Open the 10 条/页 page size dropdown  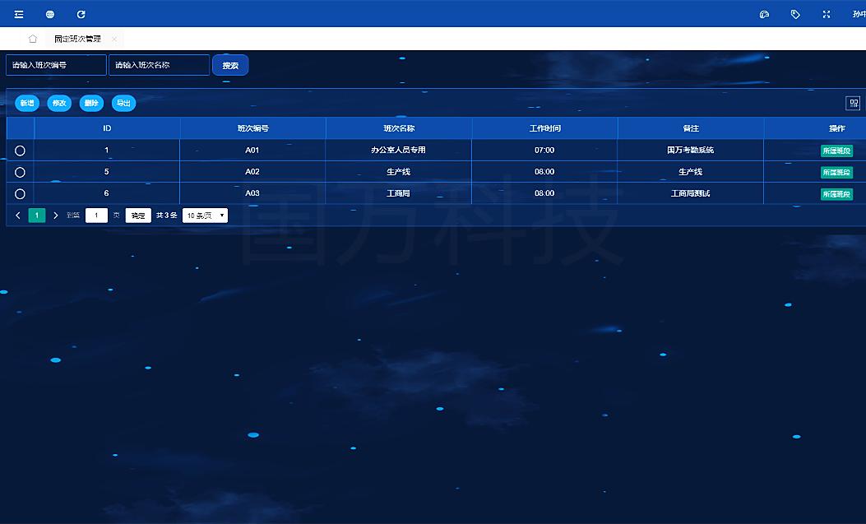tap(205, 216)
